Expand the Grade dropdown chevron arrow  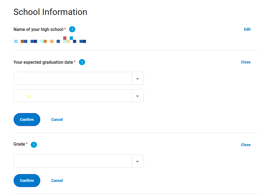coord(138,161)
